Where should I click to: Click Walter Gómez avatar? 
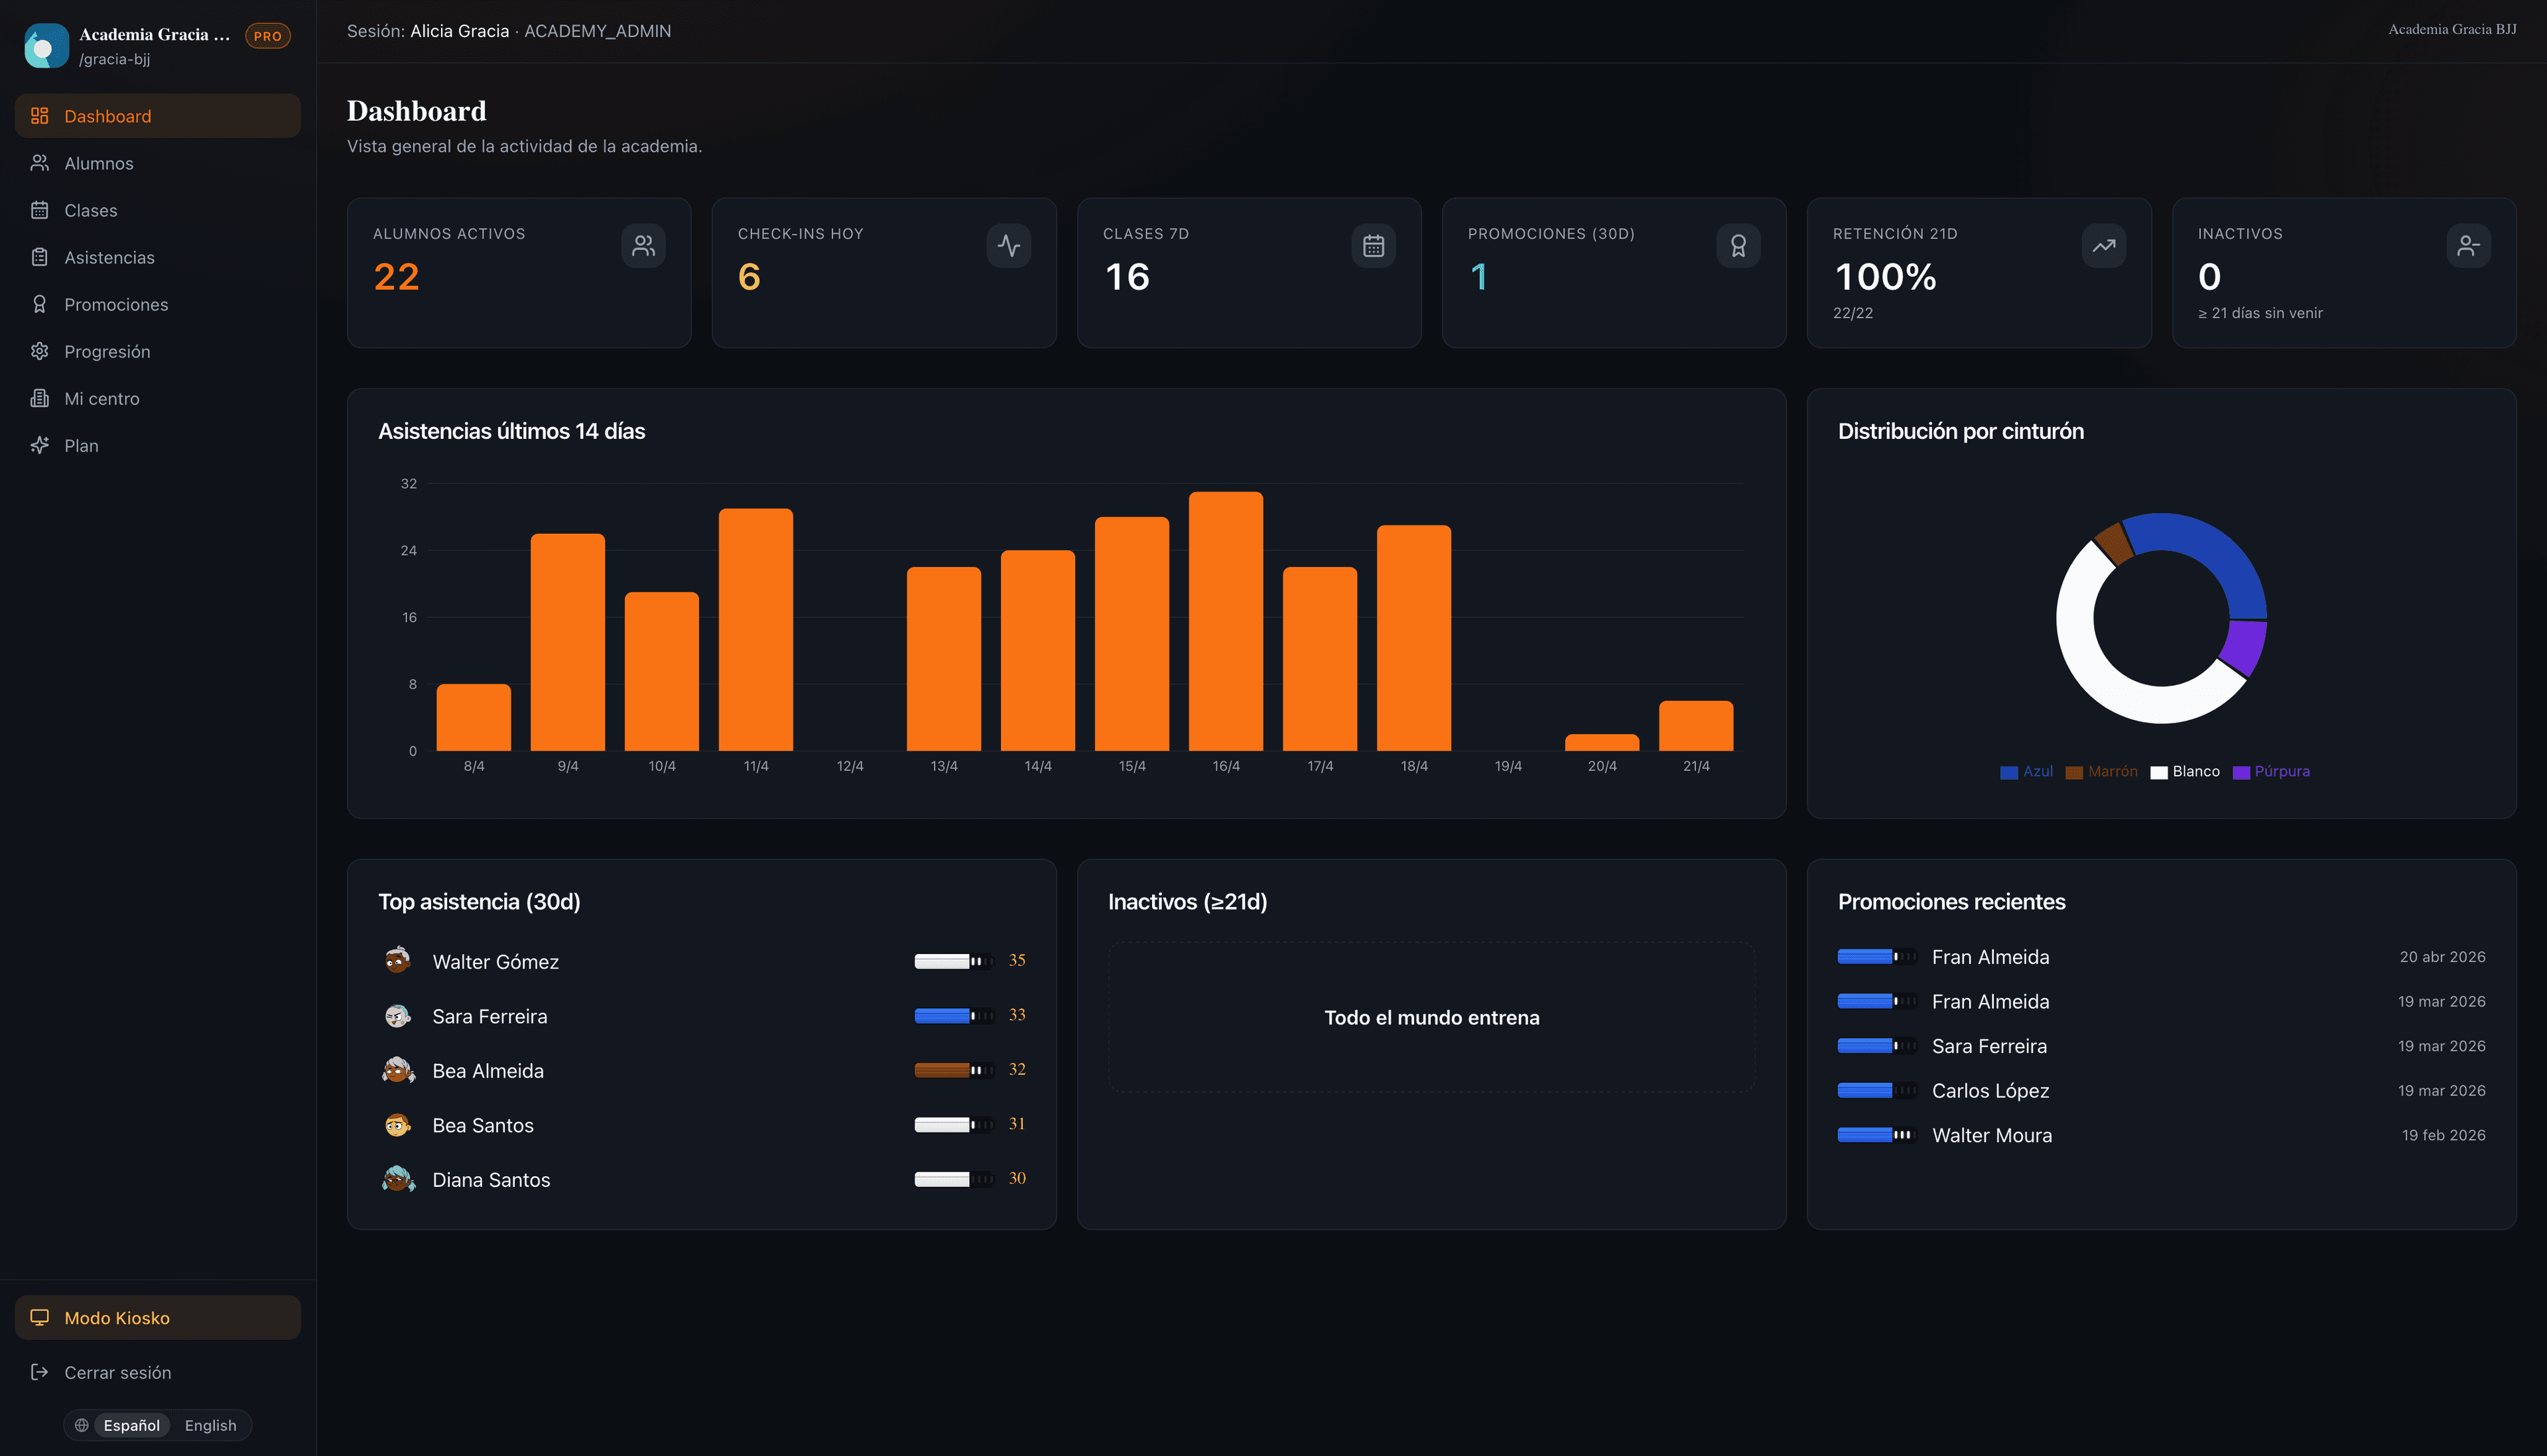(x=398, y=961)
